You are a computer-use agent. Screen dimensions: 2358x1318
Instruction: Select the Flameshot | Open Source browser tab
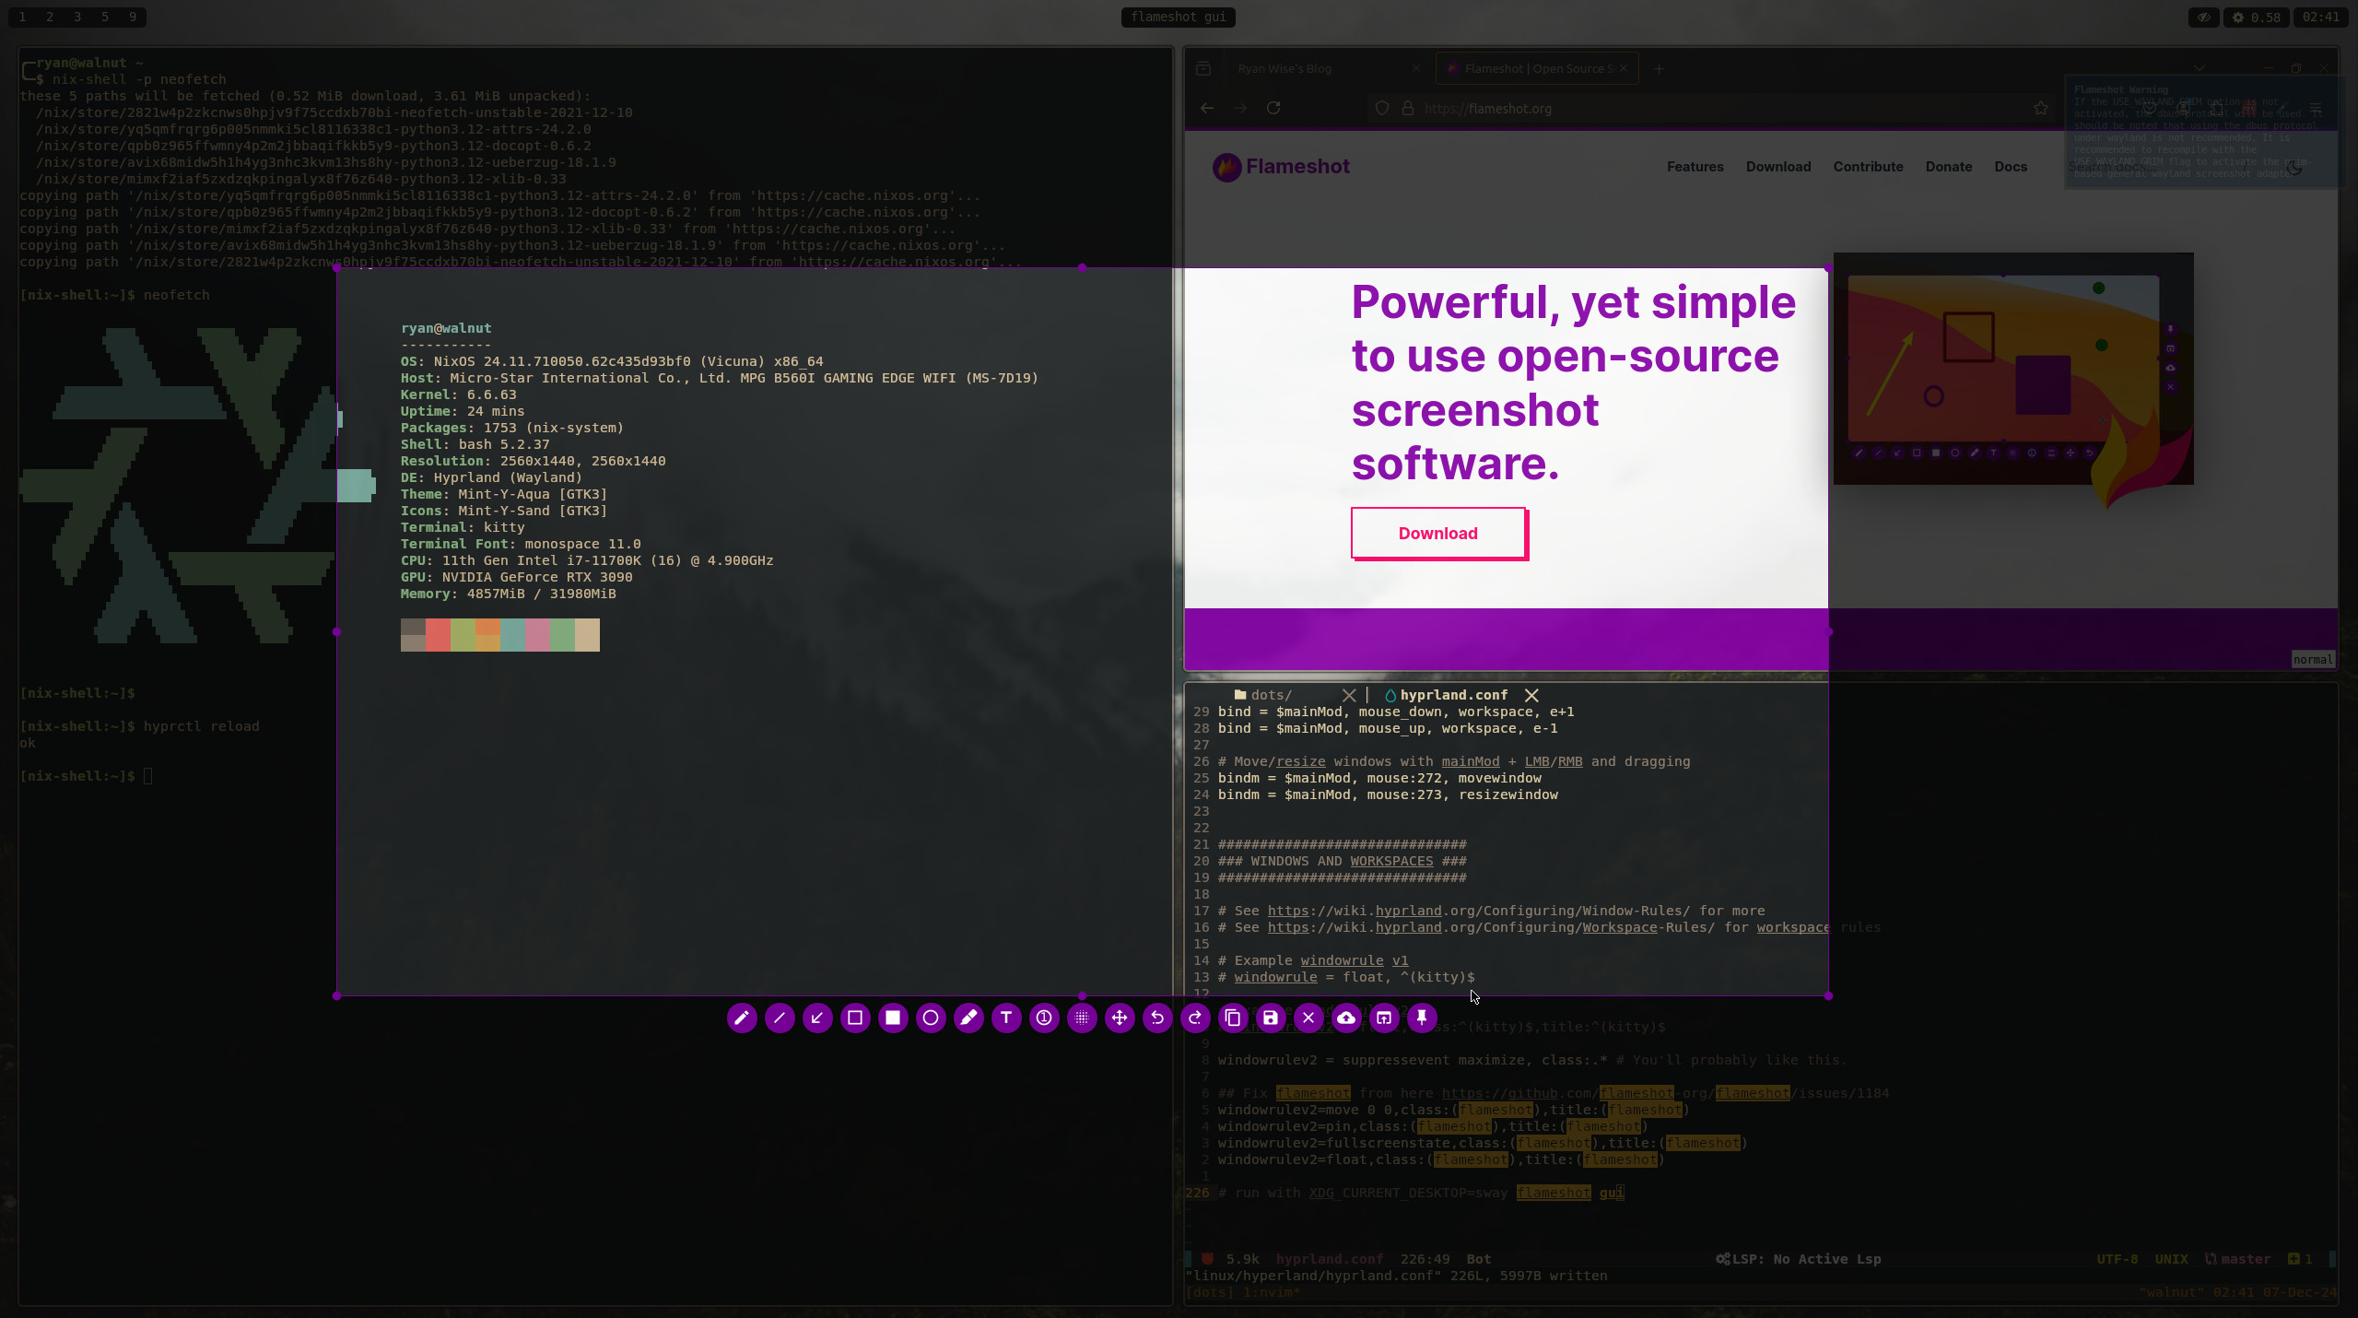[x=1537, y=68]
